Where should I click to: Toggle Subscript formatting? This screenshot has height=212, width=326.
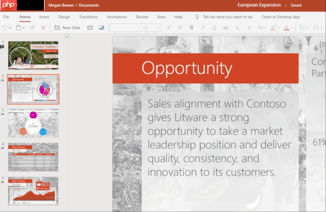[237, 28]
